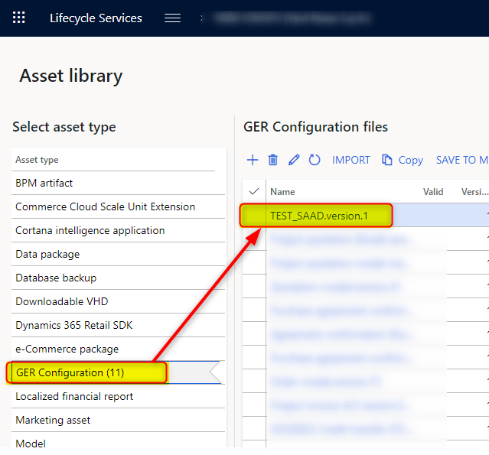Delete asset using trash can icon
This screenshot has height=455, width=489.
coord(273,160)
